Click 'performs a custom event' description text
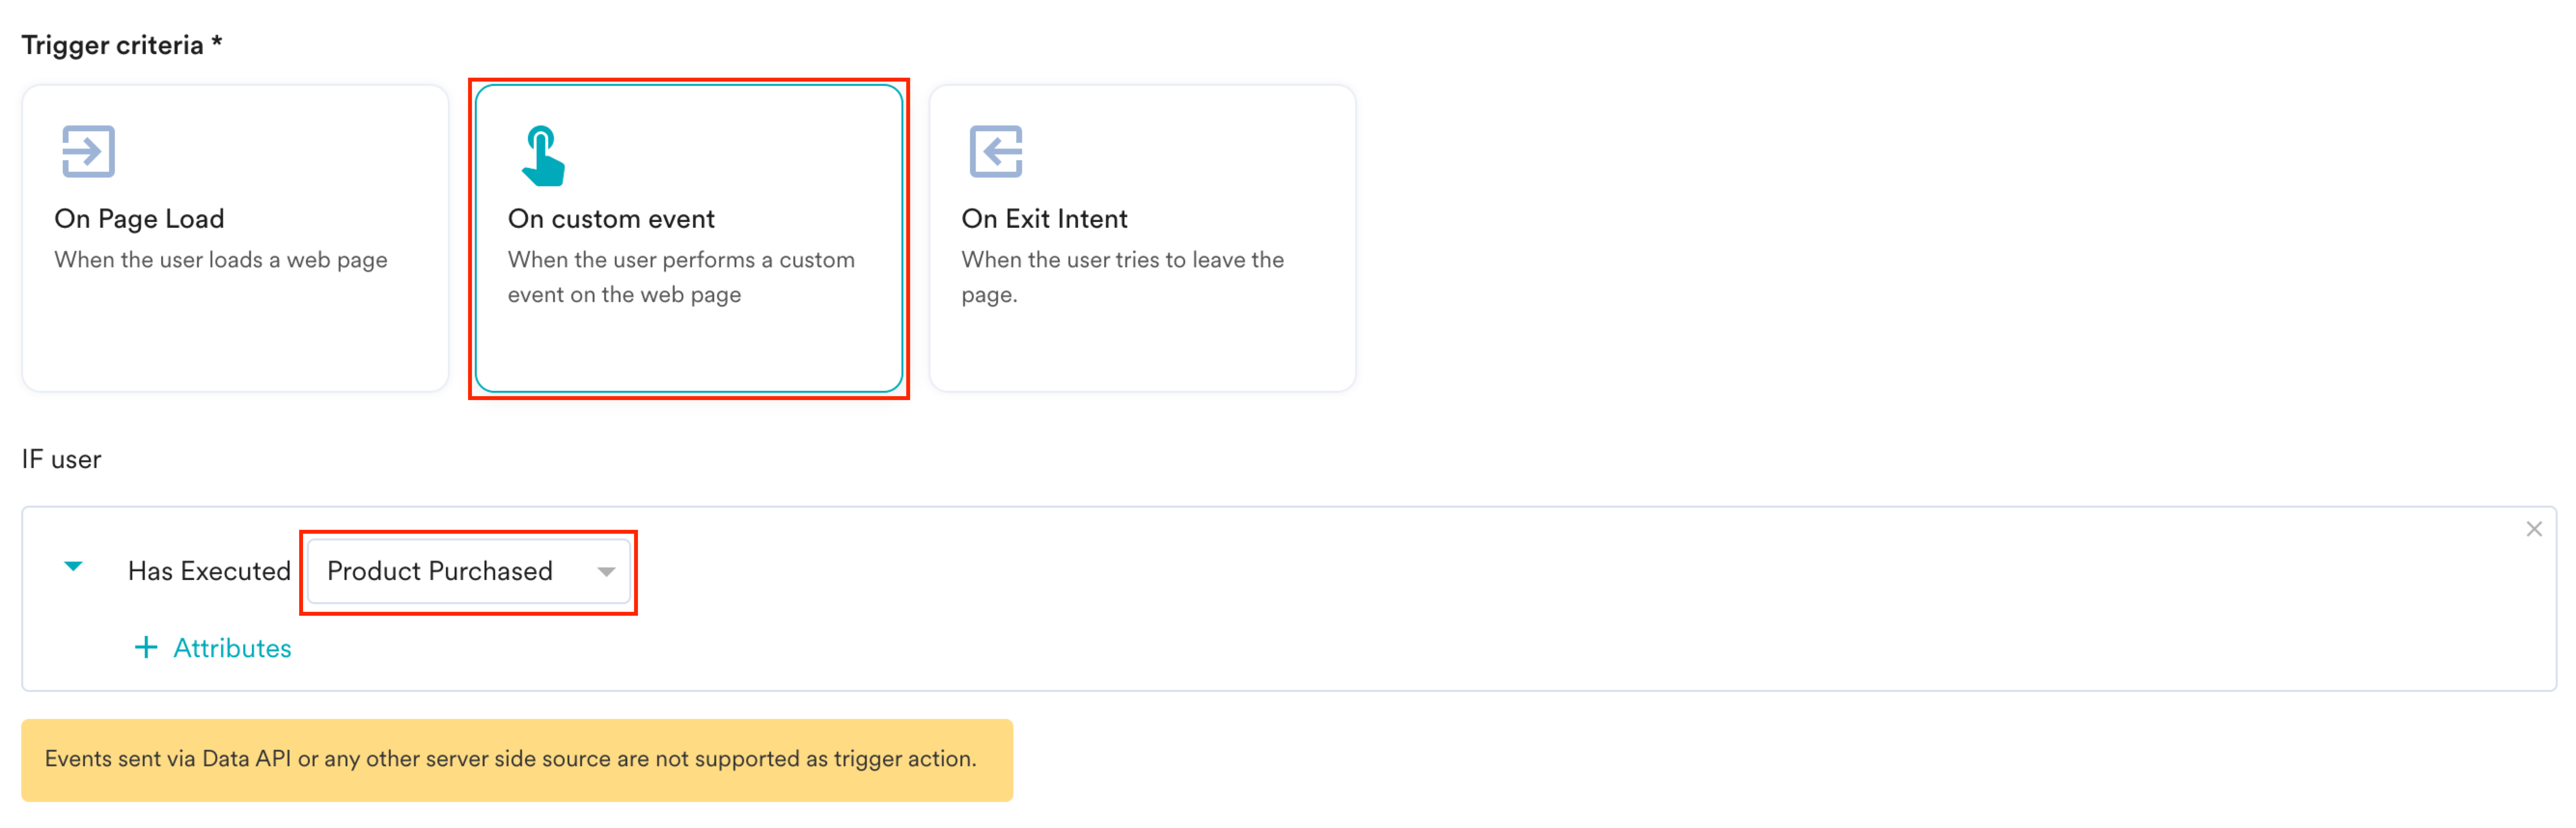Screen dimensions: 2576x828 tap(681, 277)
